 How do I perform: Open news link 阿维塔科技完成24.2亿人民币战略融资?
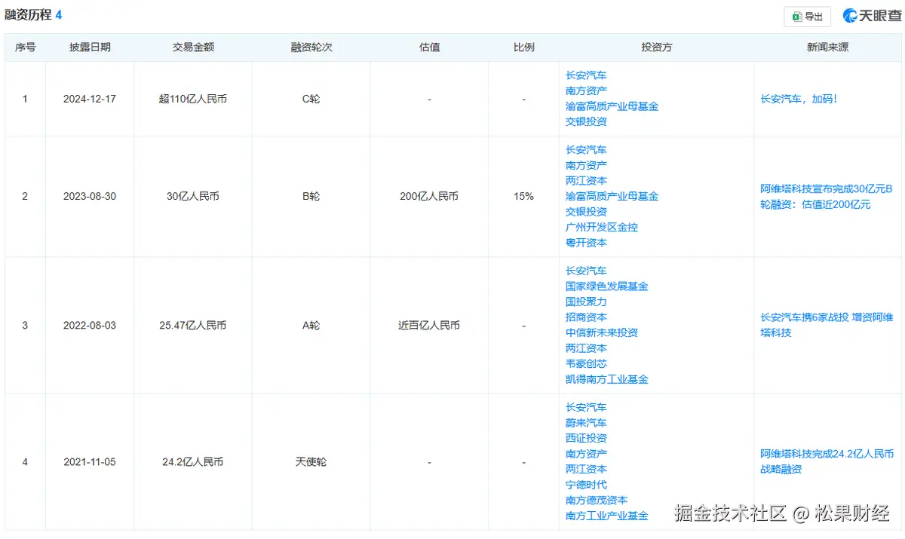click(x=827, y=462)
